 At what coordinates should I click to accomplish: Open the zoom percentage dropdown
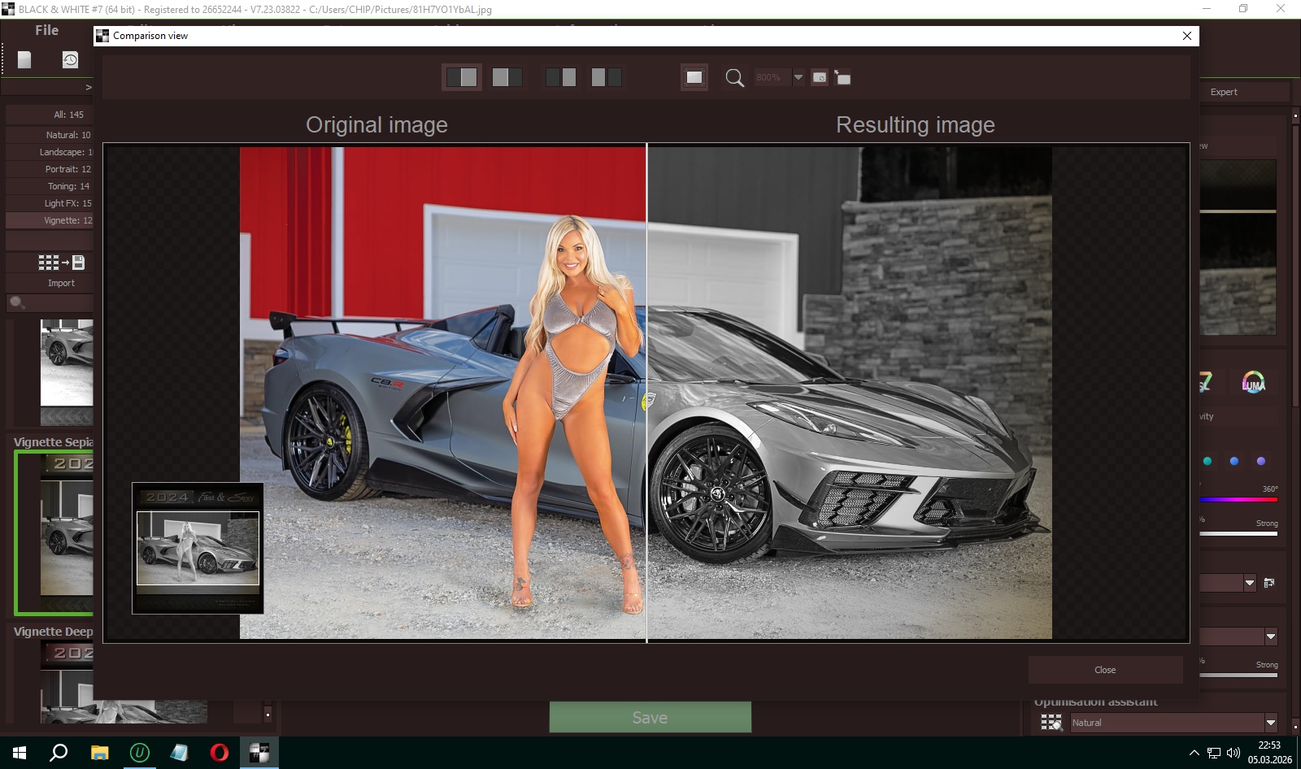(x=798, y=77)
